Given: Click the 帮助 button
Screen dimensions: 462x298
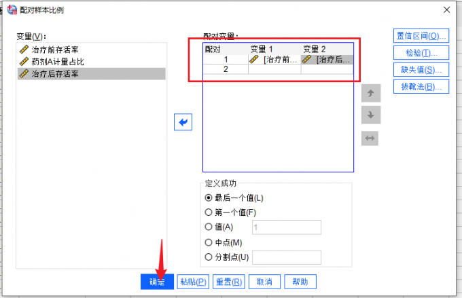Looking at the screenshot, I should point(300,282).
